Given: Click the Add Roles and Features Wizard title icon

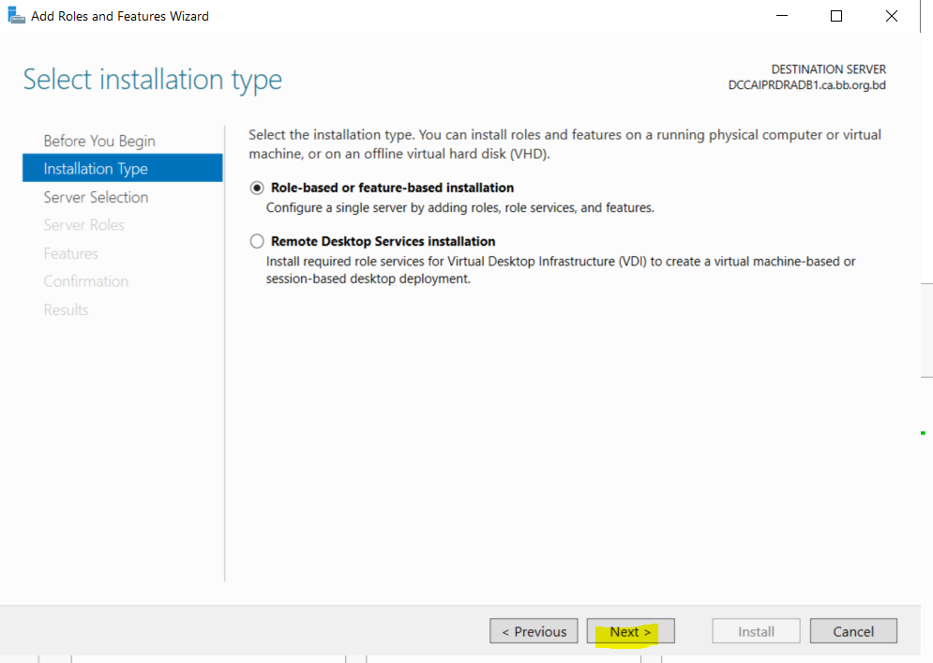Looking at the screenshot, I should coord(16,16).
